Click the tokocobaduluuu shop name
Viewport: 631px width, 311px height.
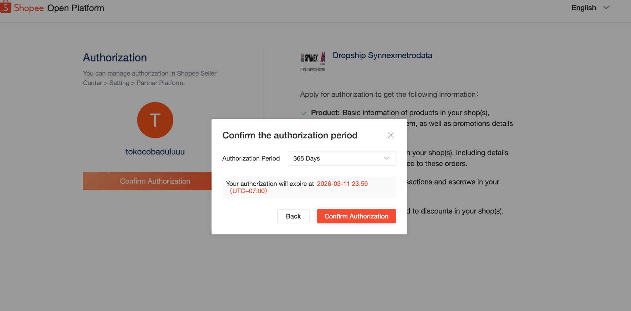[155, 152]
